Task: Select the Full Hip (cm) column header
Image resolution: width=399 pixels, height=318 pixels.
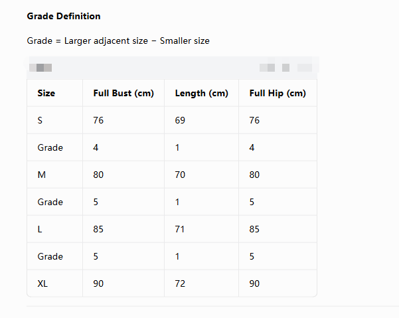Action: tap(278, 94)
